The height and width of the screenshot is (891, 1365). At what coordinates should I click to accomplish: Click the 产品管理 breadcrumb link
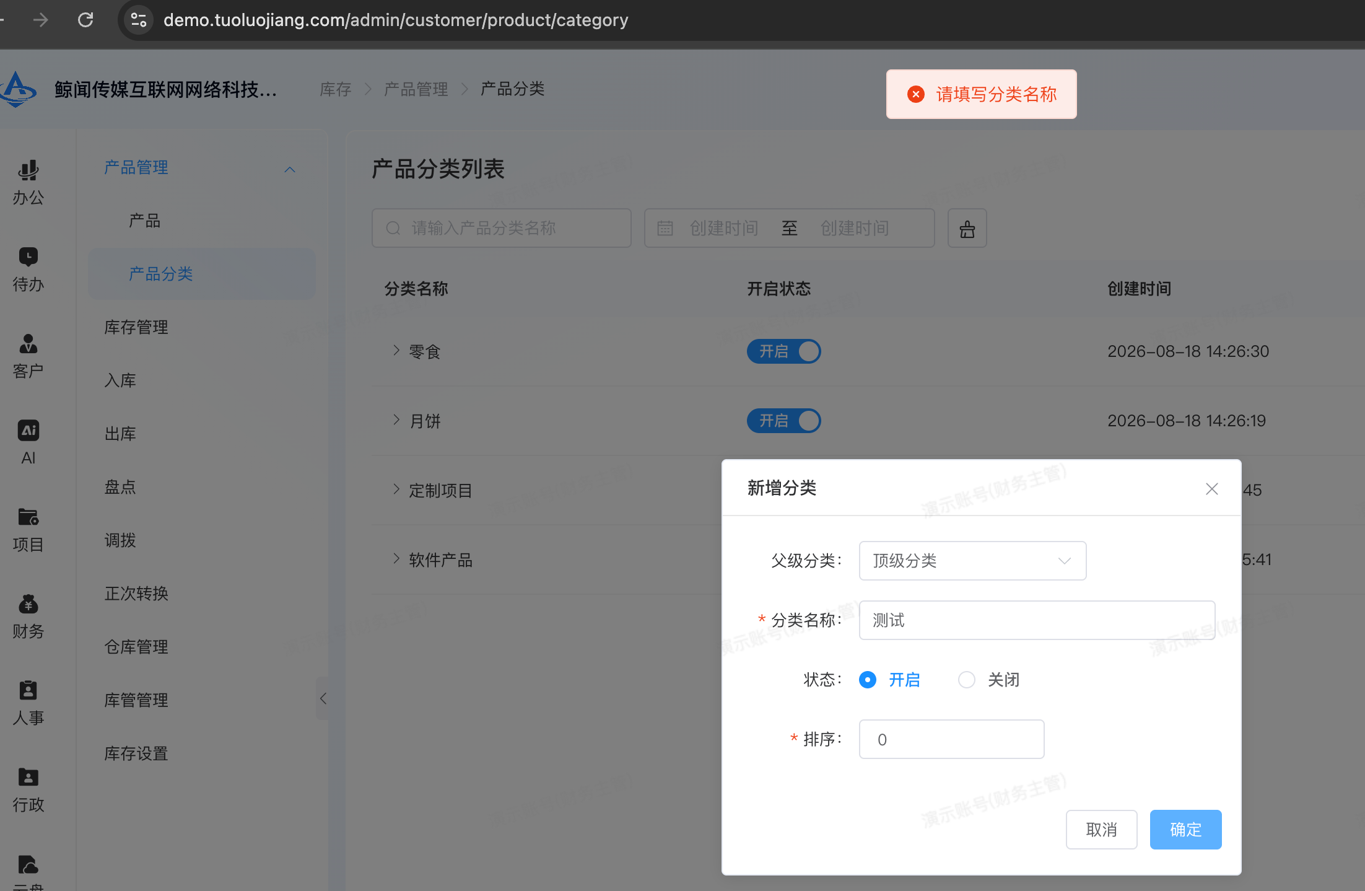(x=416, y=89)
